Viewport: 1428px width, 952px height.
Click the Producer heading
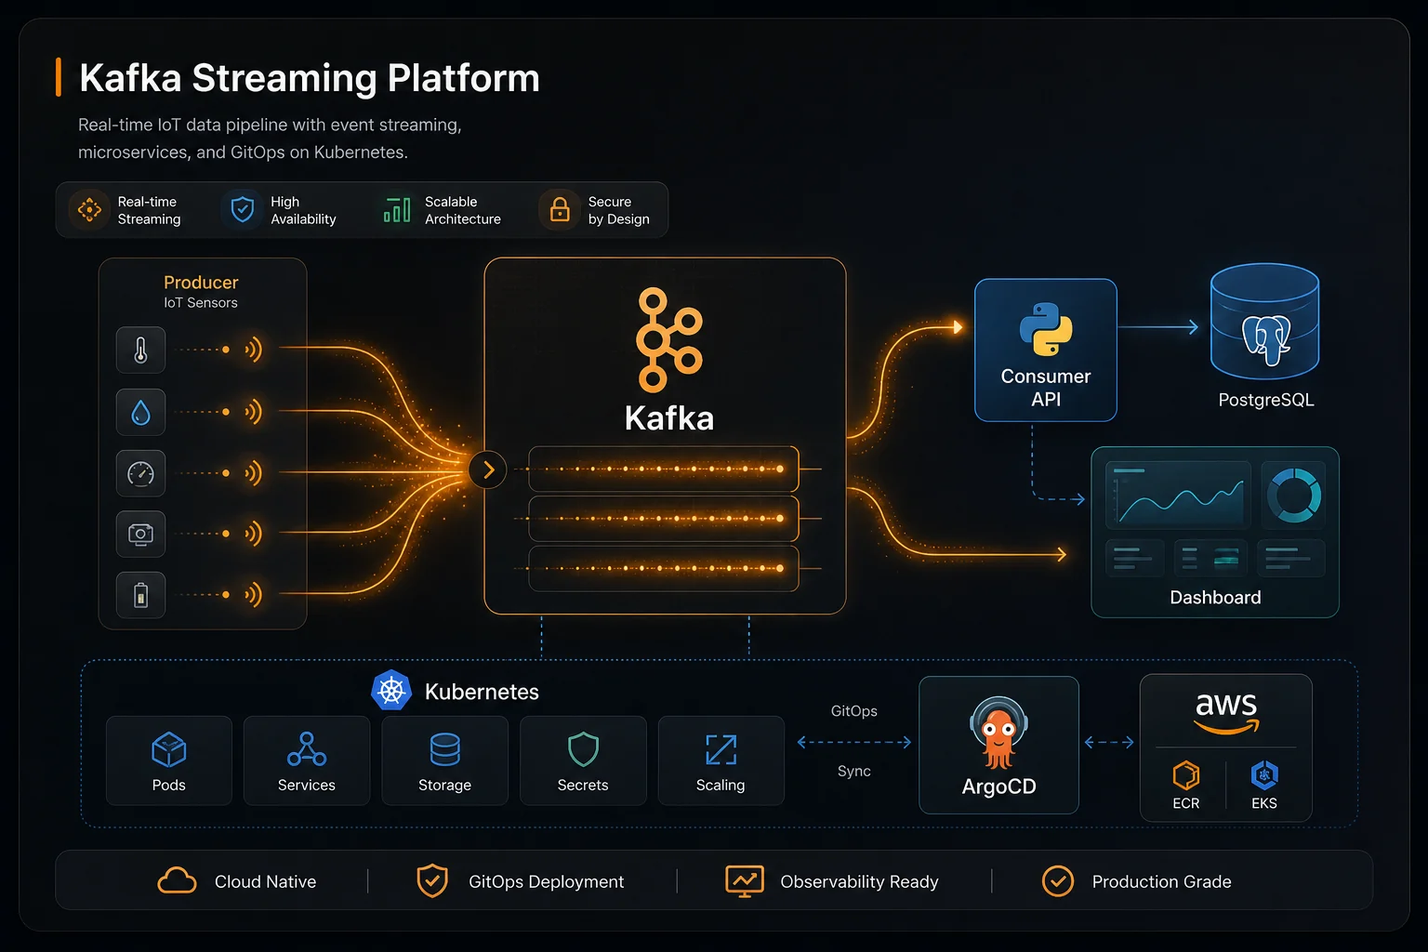coord(201,283)
